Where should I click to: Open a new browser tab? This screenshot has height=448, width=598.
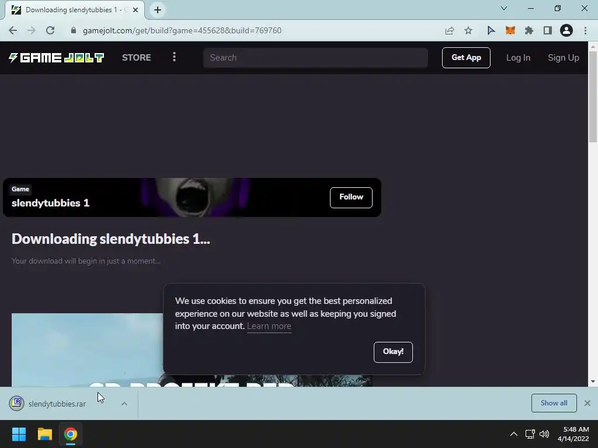tap(158, 10)
